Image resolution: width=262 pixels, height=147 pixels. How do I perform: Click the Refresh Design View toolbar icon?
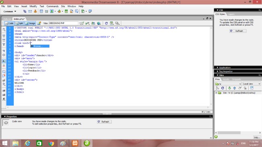(x=106, y=23)
